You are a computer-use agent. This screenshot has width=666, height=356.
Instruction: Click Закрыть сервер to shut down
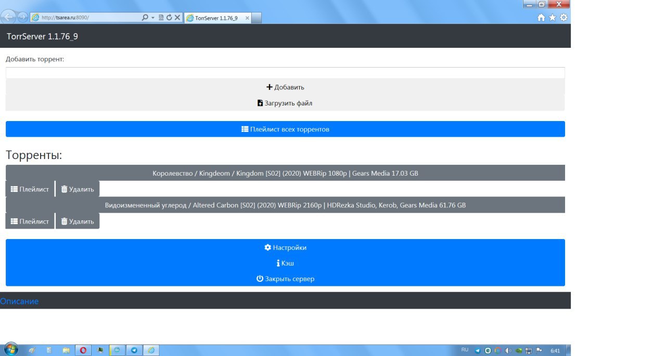pos(285,279)
